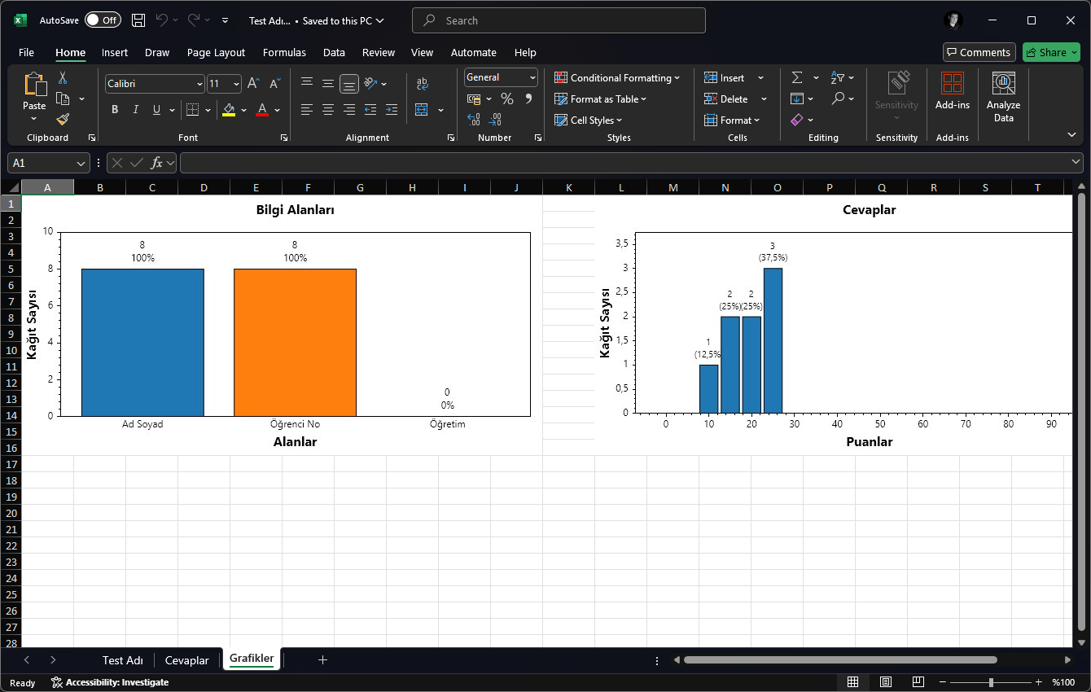This screenshot has width=1091, height=692.
Task: Toggle AutoSave off switch
Action: 103,20
